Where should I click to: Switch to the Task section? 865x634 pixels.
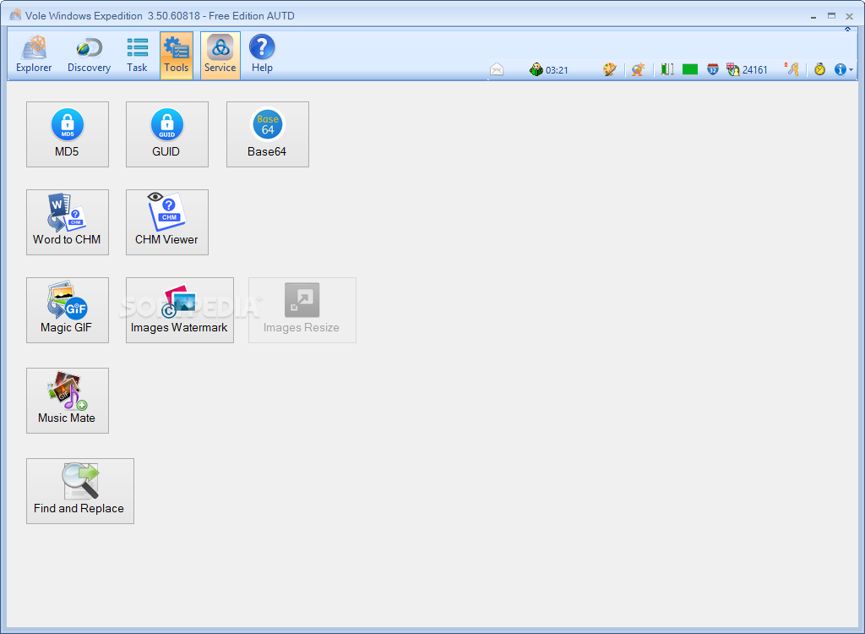tap(137, 55)
